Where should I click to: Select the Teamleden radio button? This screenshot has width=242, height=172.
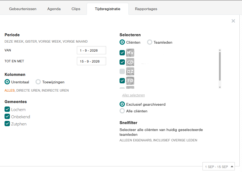coord(150,42)
